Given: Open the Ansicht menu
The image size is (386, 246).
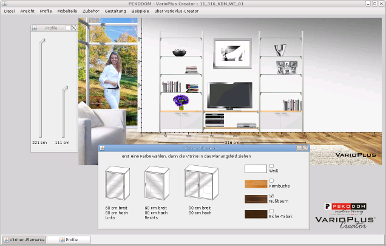Looking at the screenshot, I should point(27,11).
